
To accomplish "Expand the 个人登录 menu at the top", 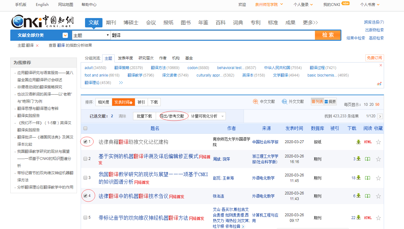I will [x=303, y=5].
